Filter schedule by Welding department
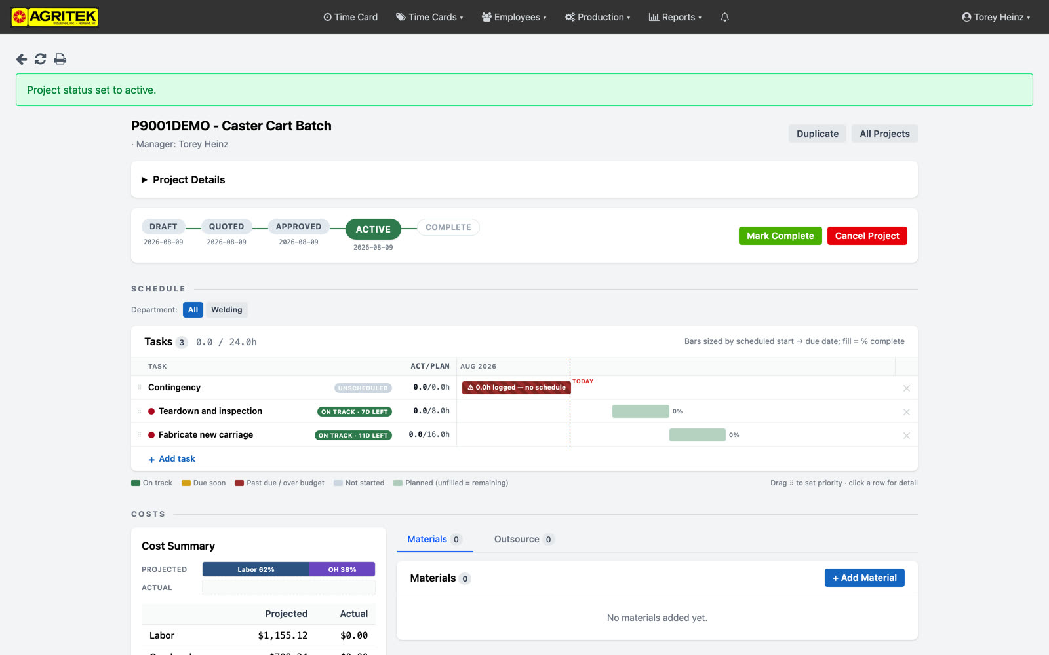1049x655 pixels. (x=227, y=310)
